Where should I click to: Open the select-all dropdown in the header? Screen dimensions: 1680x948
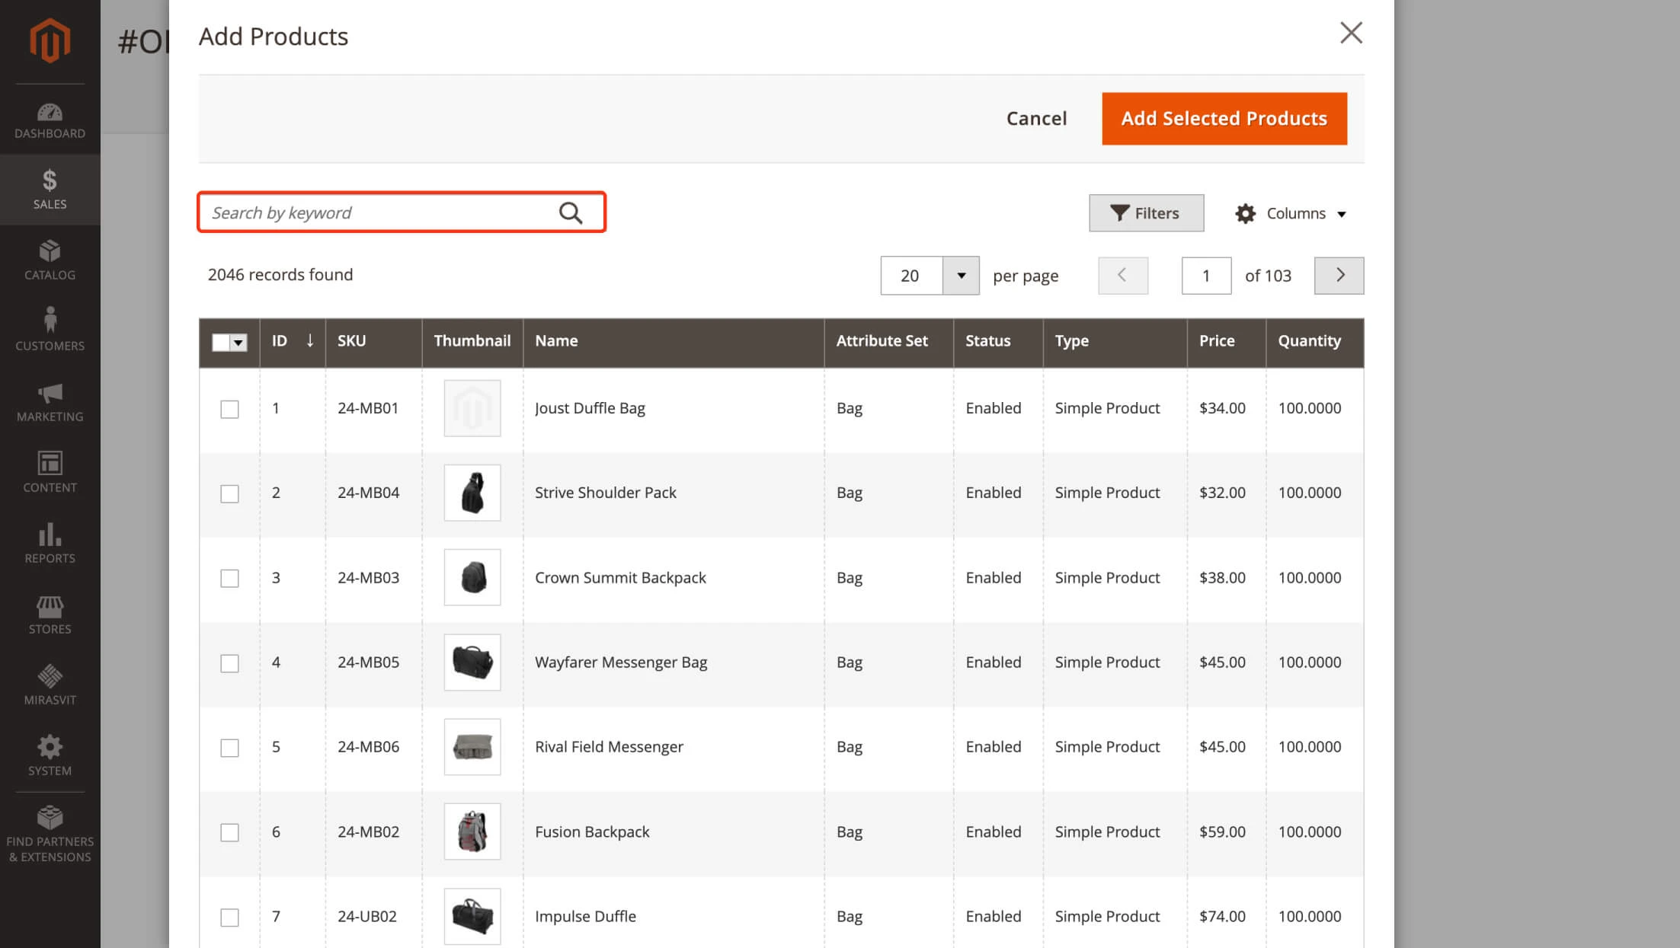tap(240, 343)
